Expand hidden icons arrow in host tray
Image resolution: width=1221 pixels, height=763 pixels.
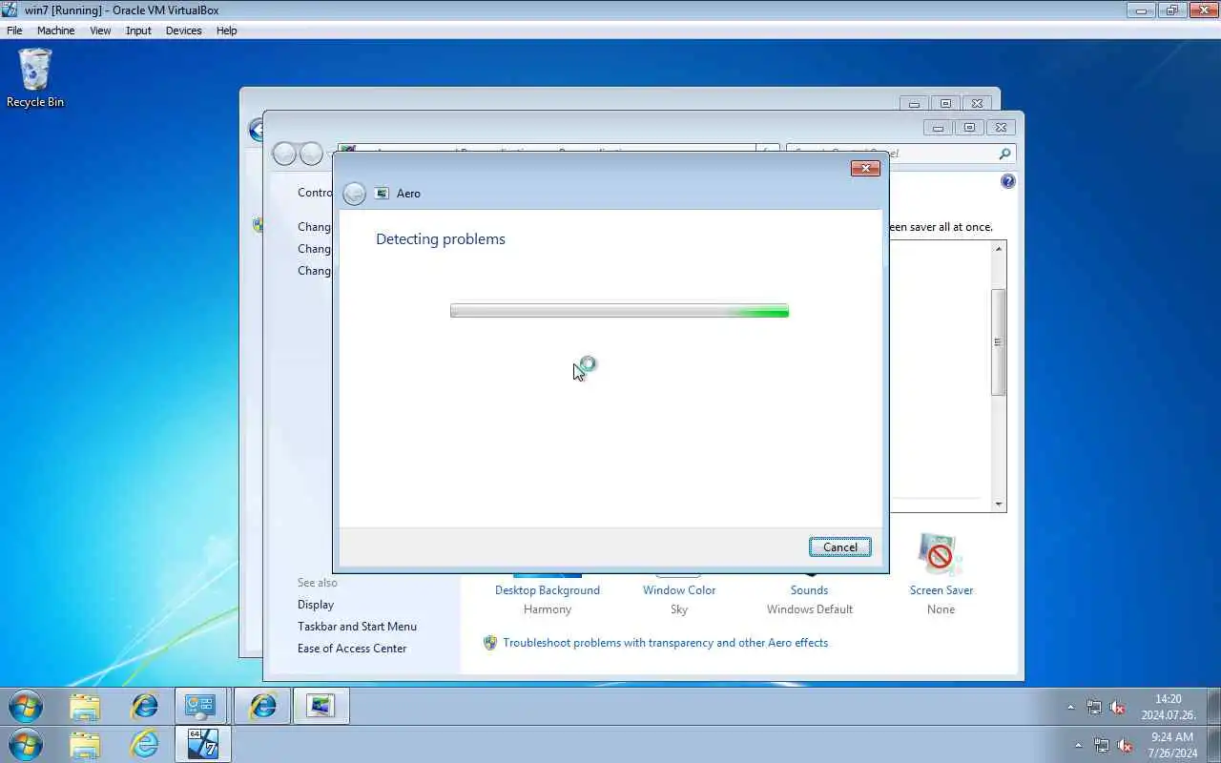pos(1079,745)
